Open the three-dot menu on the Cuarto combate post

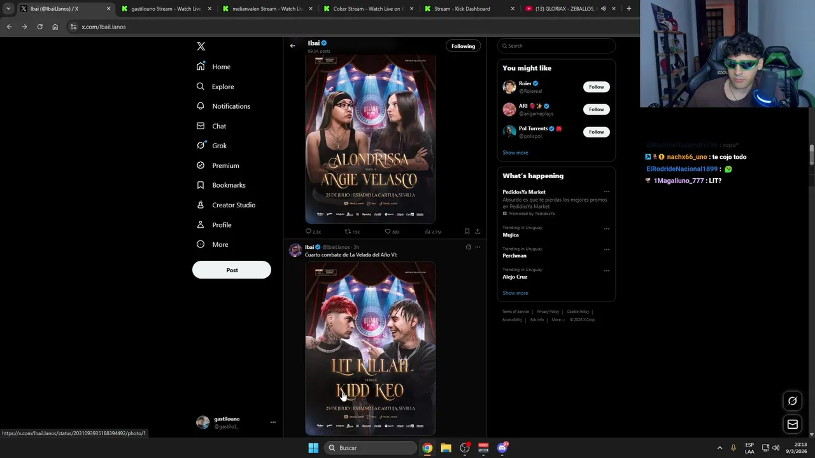coord(478,247)
